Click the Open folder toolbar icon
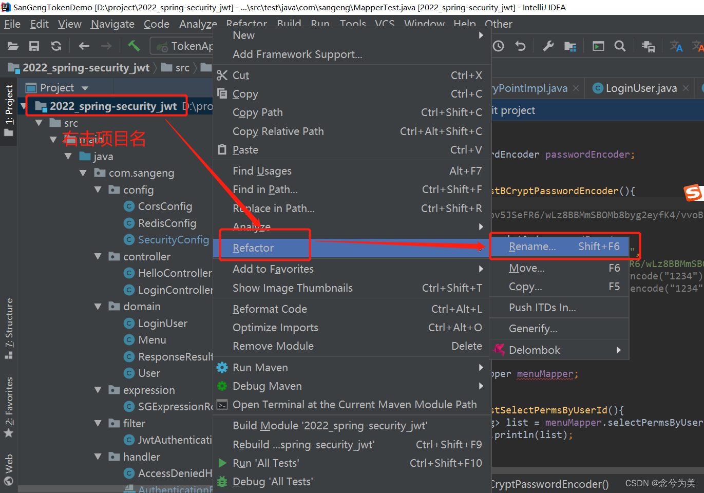The image size is (704, 493). 13,46
